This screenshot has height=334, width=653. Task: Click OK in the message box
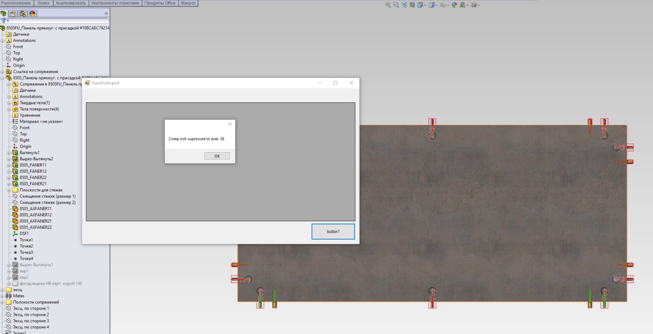click(217, 156)
